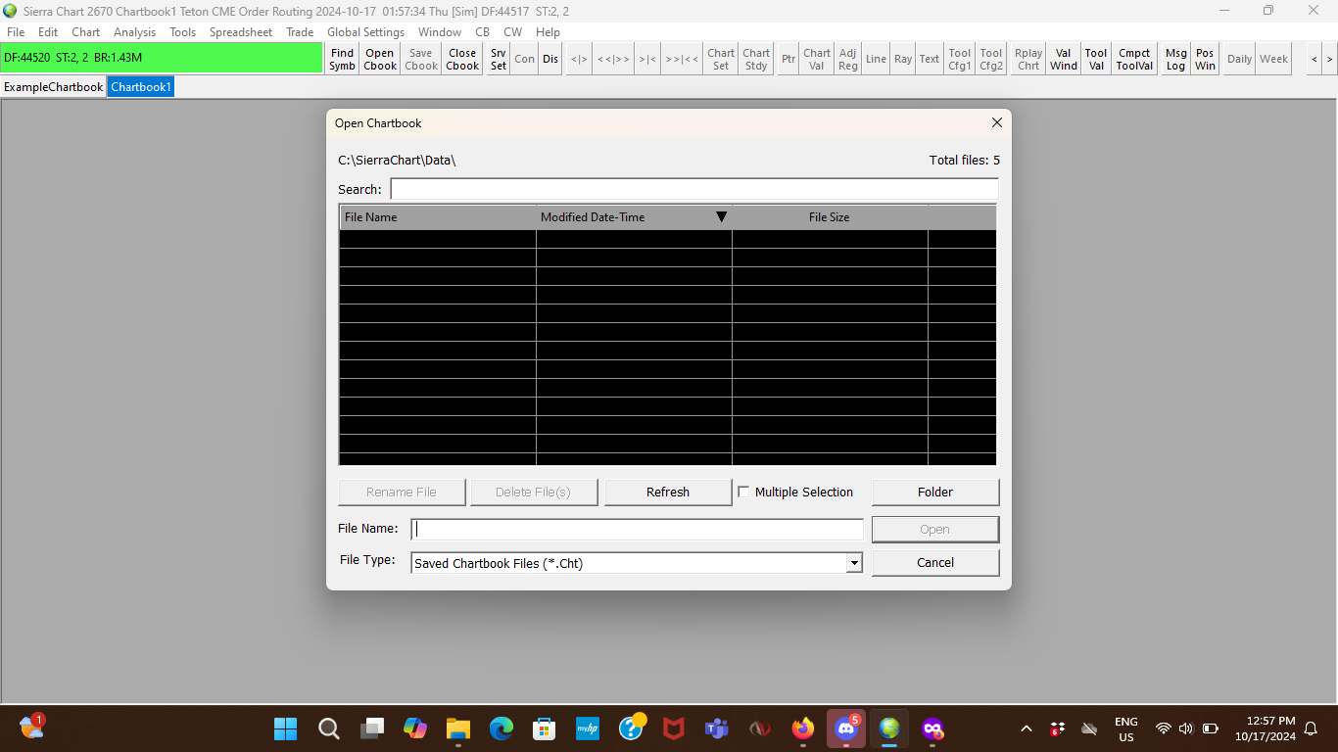Click the Rplay Chrt toolbar button
This screenshot has height=752, width=1338.
pos(1028,59)
